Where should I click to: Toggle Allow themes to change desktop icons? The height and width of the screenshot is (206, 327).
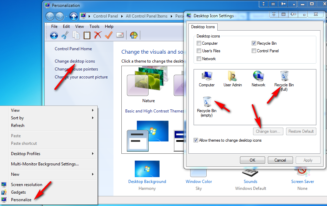(196, 140)
